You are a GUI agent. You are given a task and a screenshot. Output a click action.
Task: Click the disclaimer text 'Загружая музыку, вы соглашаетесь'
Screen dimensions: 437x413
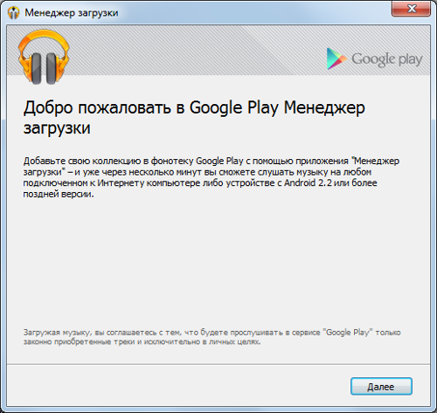[x=212, y=337]
